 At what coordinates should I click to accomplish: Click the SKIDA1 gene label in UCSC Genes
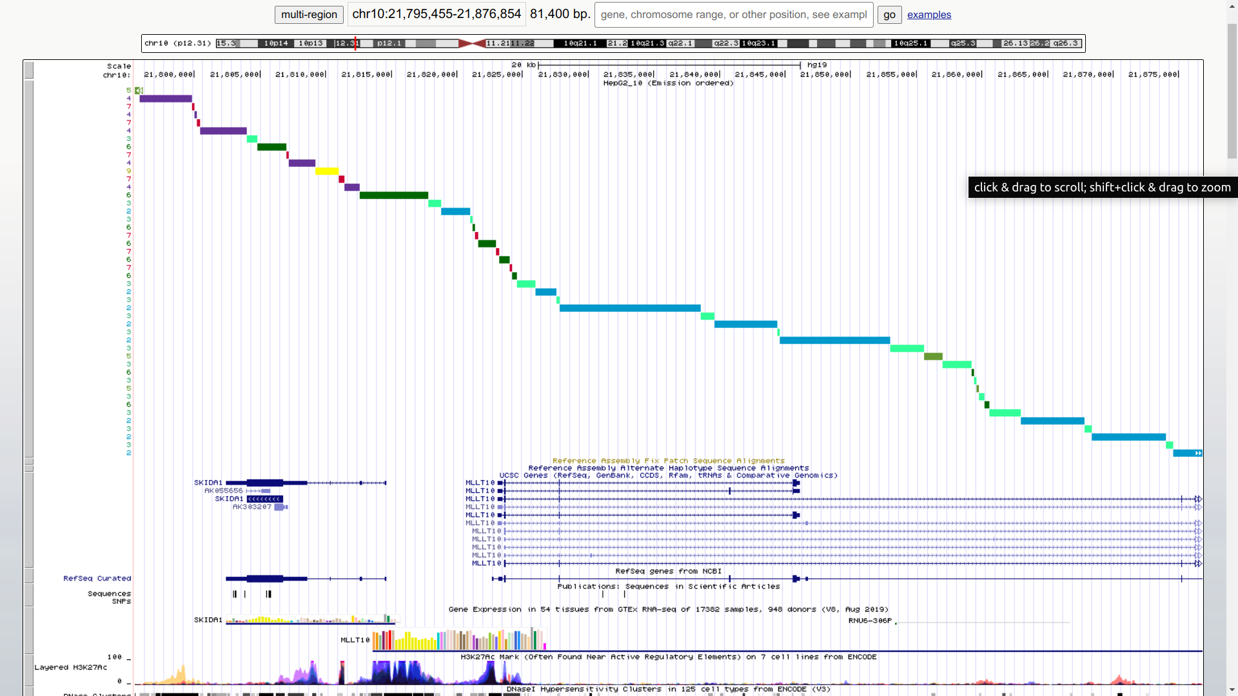point(208,483)
